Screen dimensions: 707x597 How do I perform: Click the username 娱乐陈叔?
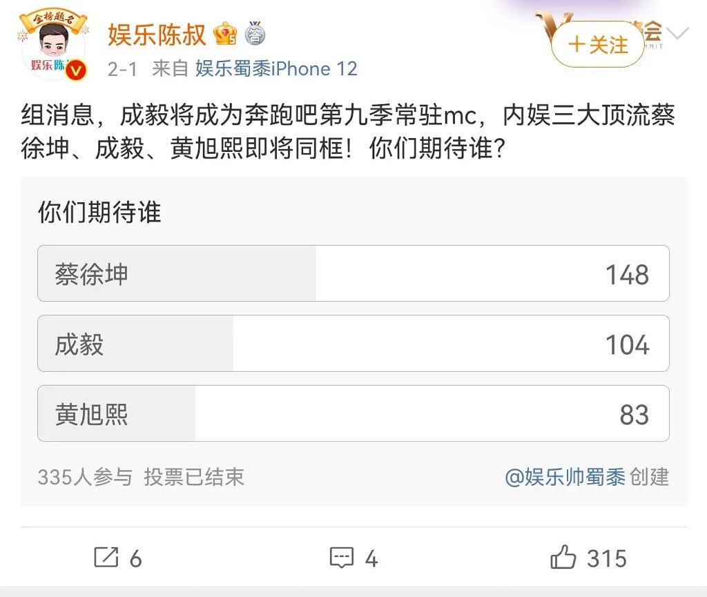click(157, 33)
